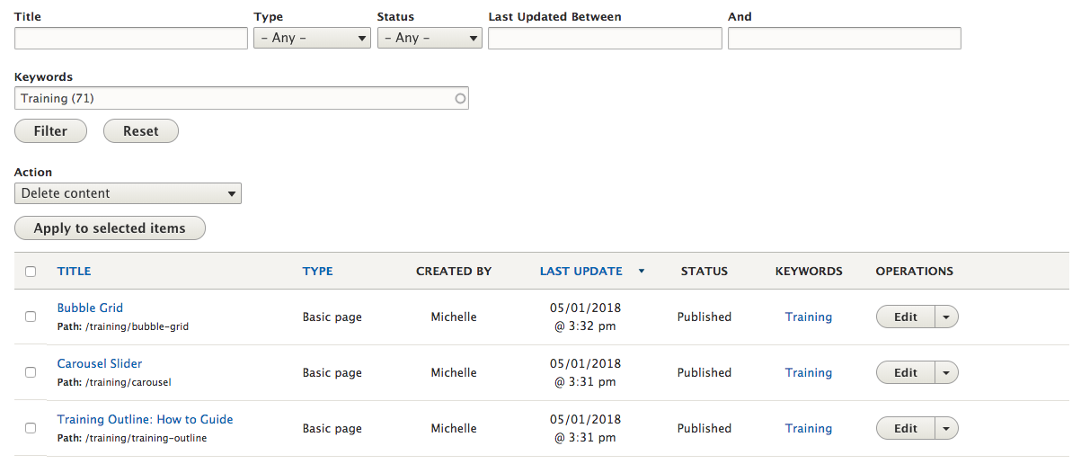1081x464 pixels.
Task: Click the Reset button
Action: tap(141, 131)
